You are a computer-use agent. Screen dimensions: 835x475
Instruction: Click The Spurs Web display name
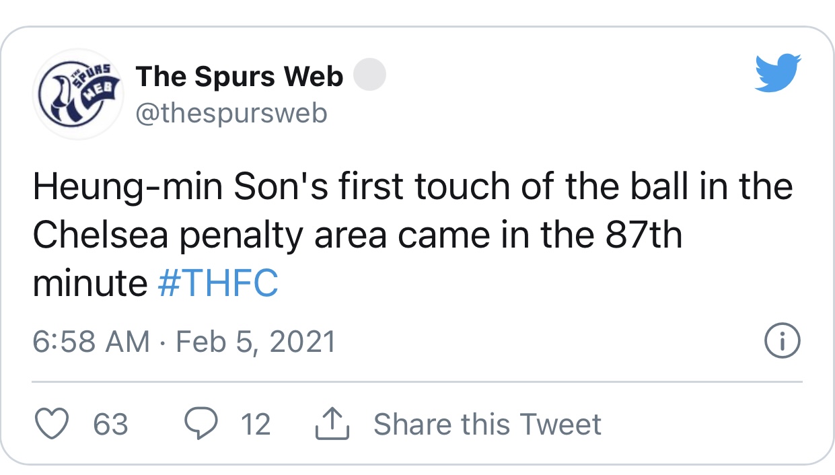coord(240,77)
